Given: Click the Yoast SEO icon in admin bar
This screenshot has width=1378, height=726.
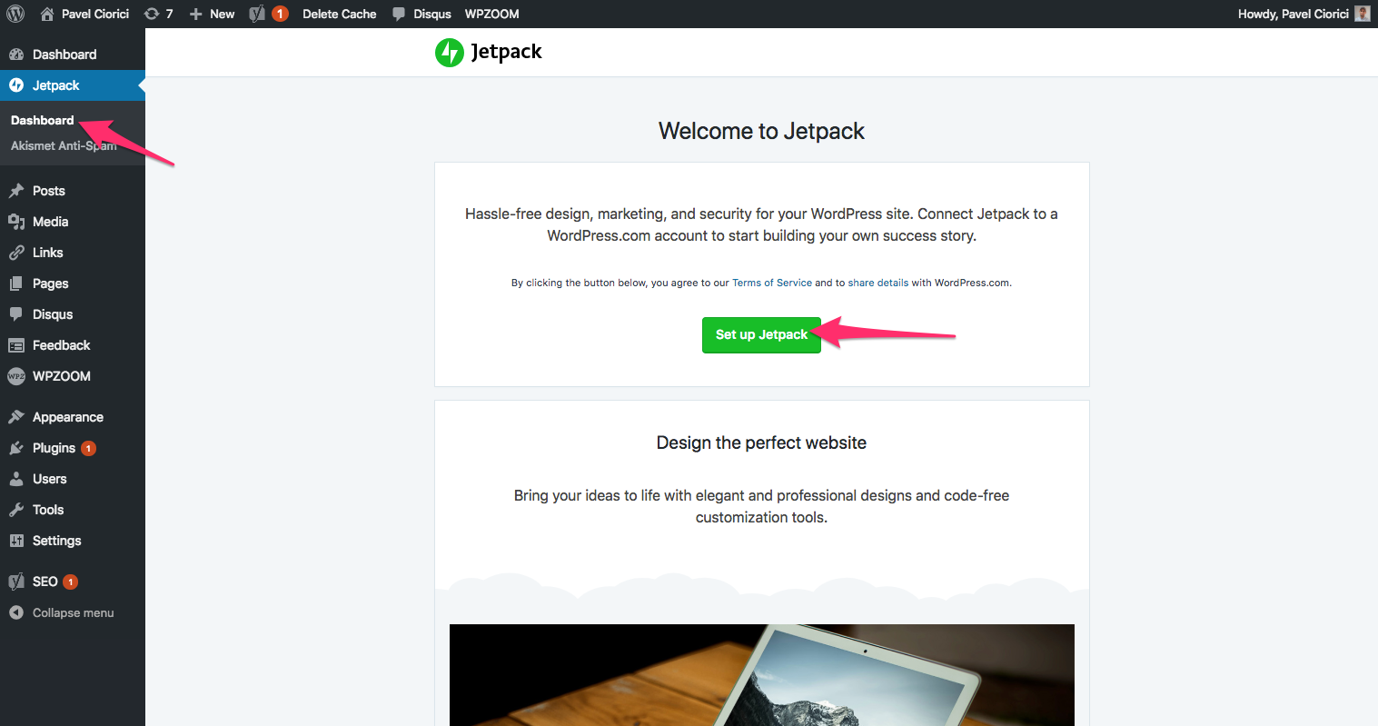Looking at the screenshot, I should 257,14.
